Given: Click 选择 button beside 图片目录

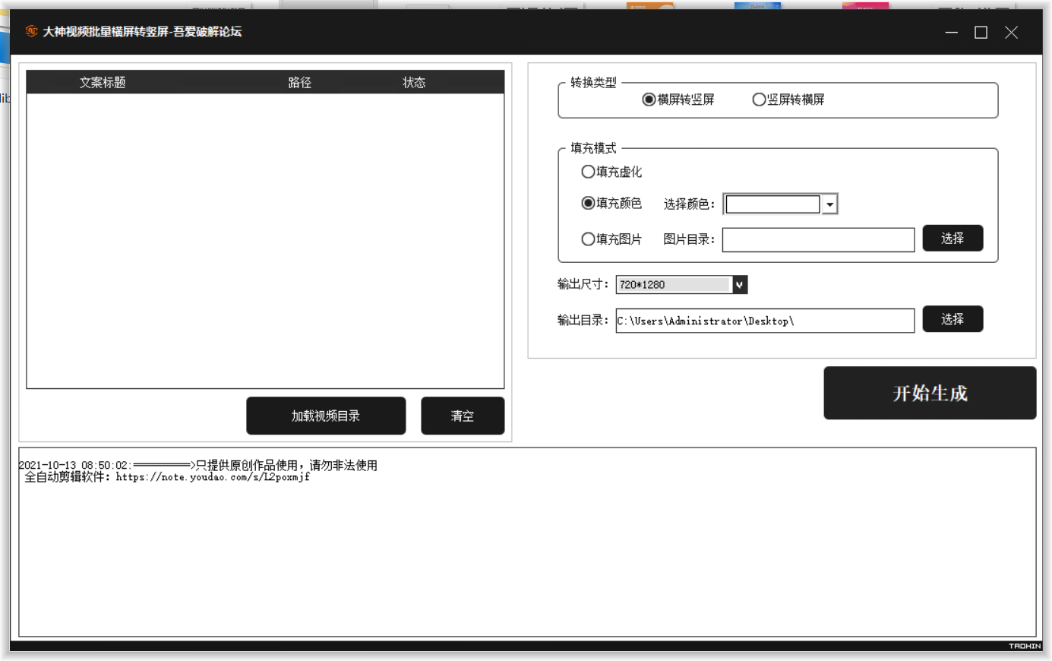Looking at the screenshot, I should click(952, 239).
